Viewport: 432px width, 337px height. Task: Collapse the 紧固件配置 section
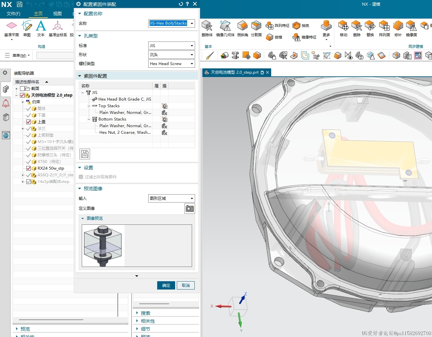pos(80,76)
